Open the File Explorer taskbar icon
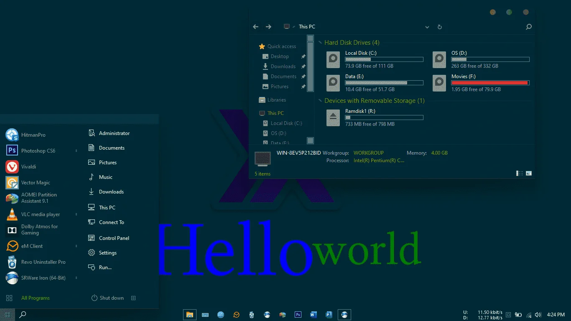 tap(190, 315)
